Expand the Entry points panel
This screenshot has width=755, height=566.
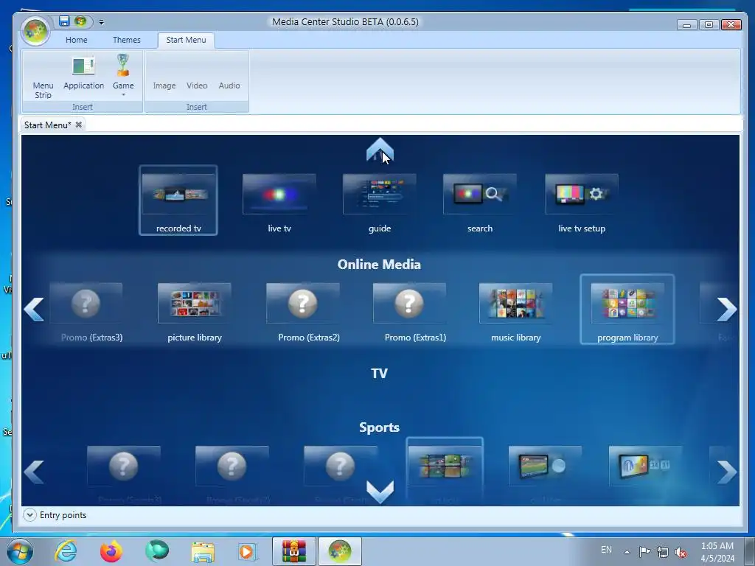pos(29,515)
